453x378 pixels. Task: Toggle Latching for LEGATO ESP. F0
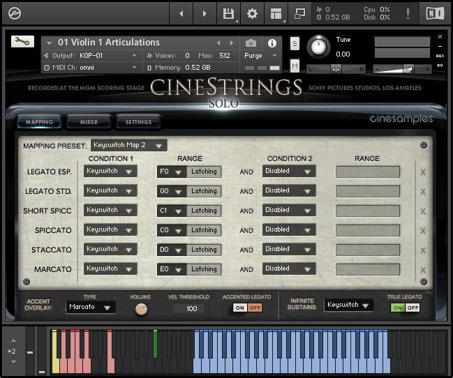(x=204, y=172)
